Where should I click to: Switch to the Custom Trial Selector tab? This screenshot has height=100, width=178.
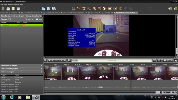tap(53, 13)
